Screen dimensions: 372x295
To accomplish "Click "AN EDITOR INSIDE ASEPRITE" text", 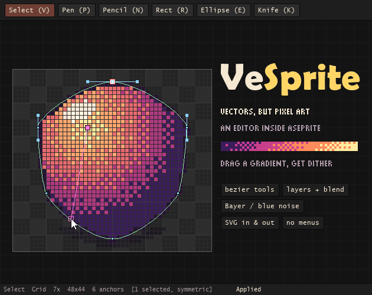I will [x=270, y=128].
